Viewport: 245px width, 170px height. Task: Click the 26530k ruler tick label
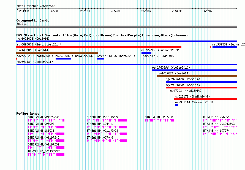146,11
